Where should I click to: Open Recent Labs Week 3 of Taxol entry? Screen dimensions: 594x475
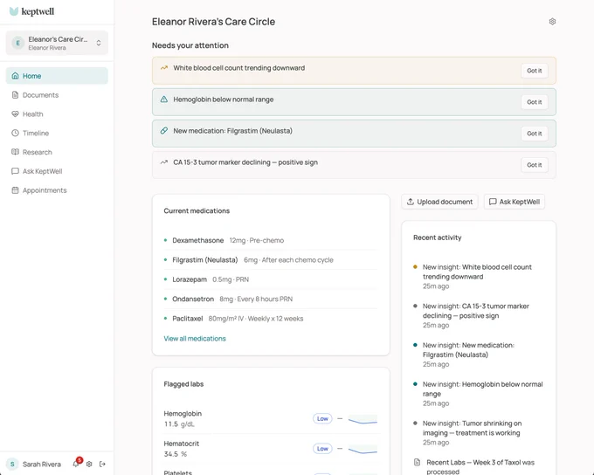coord(480,466)
